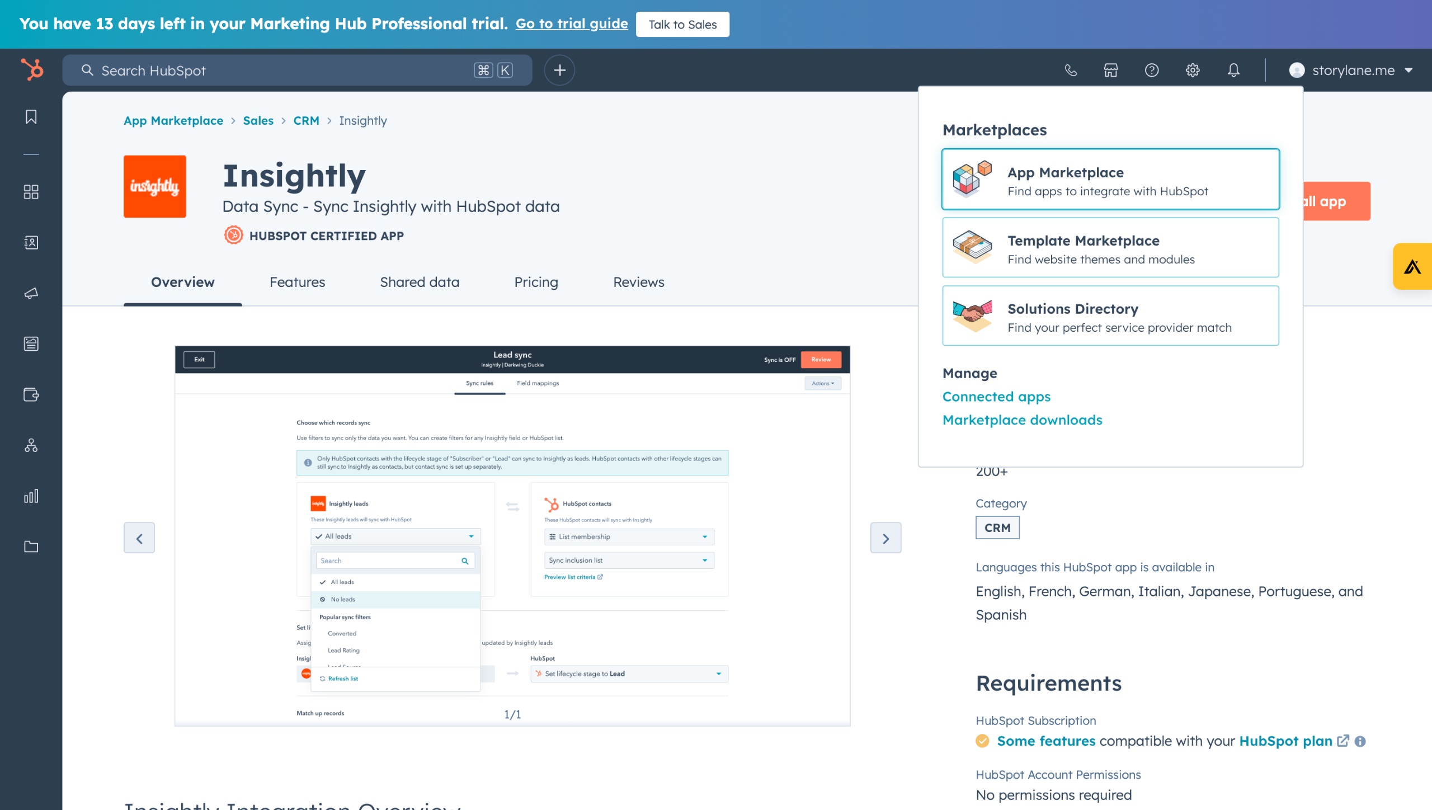Open the reporting bar chart sidebar icon
Image resolution: width=1432 pixels, height=810 pixels.
click(31, 496)
